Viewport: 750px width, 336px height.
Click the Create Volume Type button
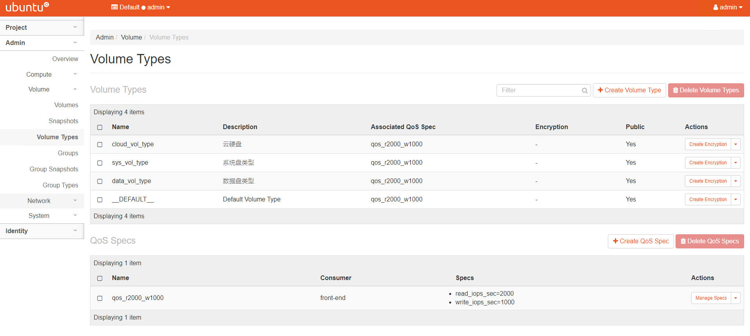(x=629, y=90)
